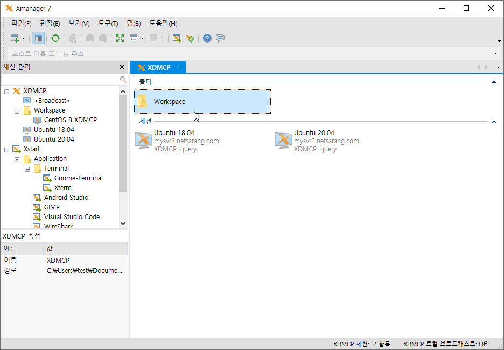Open Xconfig gear icon in toolbar
The width and height of the screenshot is (504, 350).
click(190, 38)
